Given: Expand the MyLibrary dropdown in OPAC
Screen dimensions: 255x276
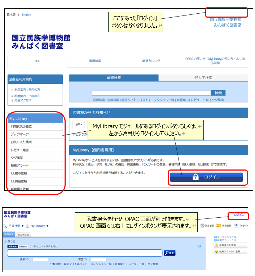Looking at the screenshot, I should click(39, 226).
